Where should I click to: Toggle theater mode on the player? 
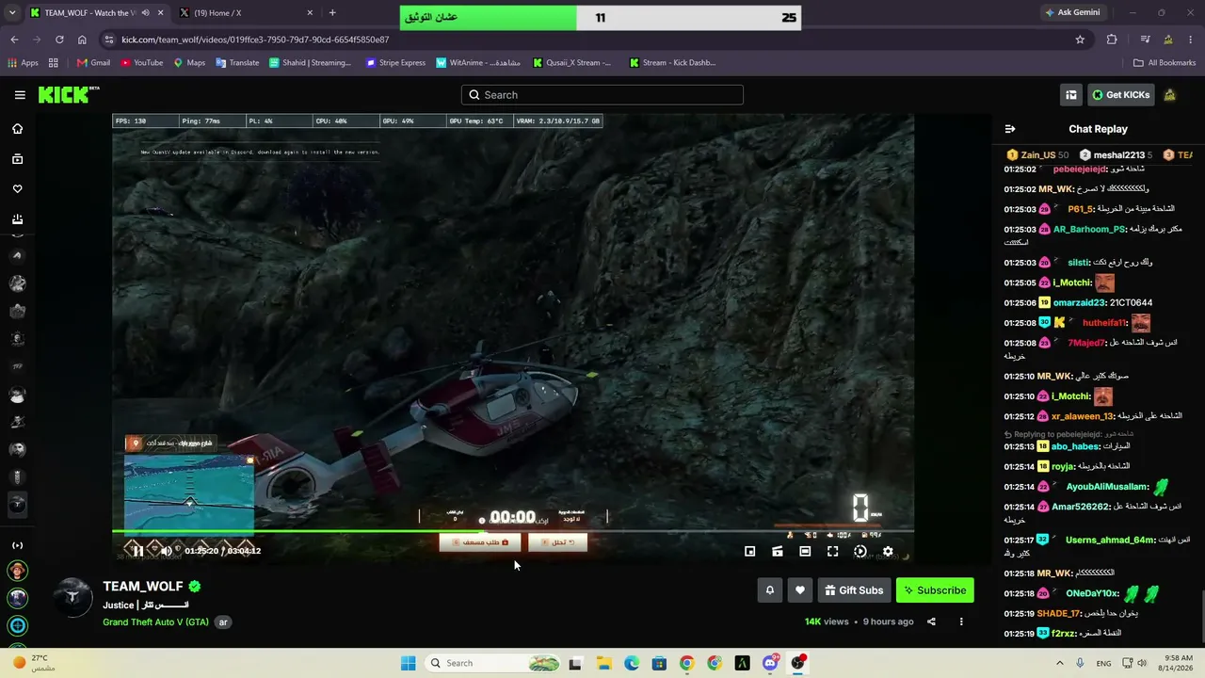click(x=805, y=552)
